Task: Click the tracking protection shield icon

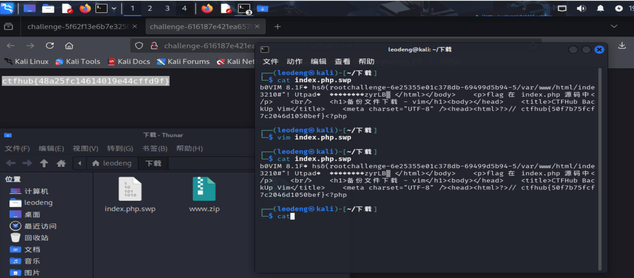Action: click(139, 46)
